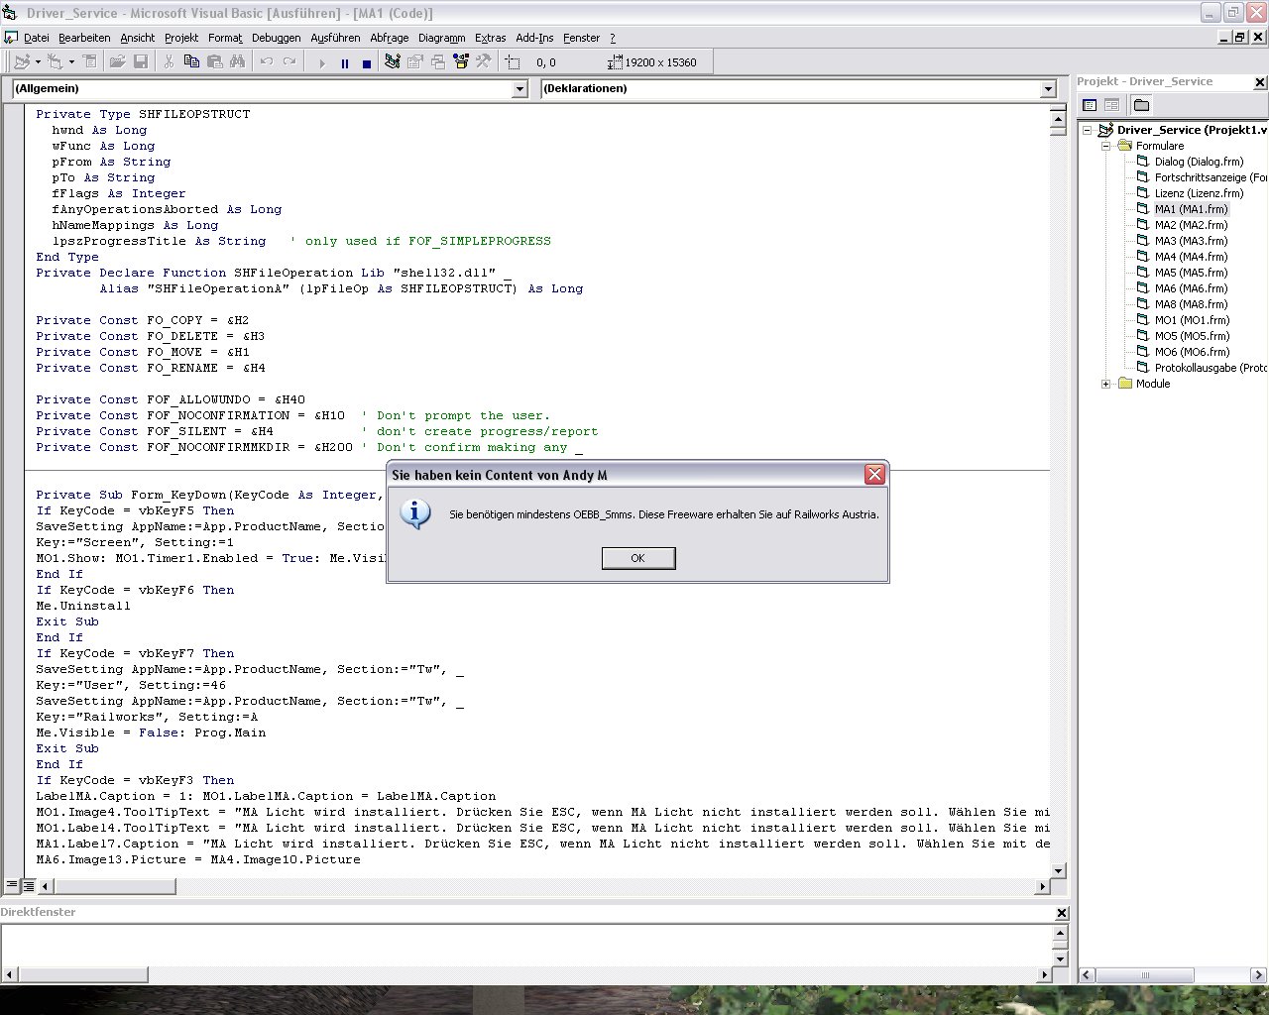The width and height of the screenshot is (1269, 1015).
Task: Open the (Deklarationen) procedure dropdown
Action: 1048,89
